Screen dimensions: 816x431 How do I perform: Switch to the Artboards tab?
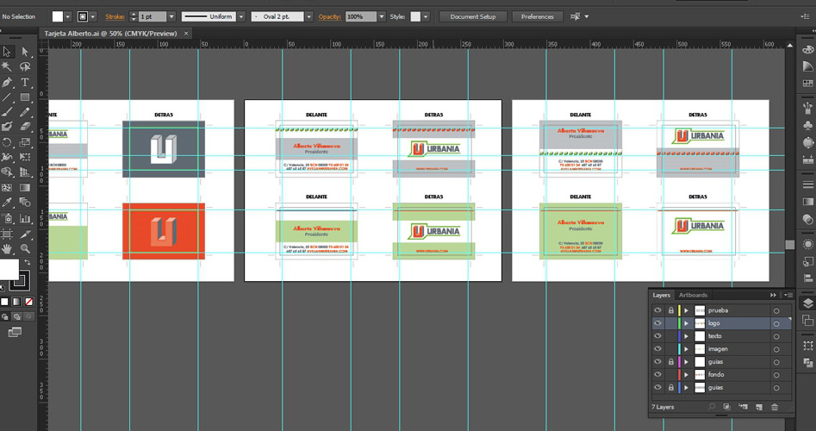point(693,295)
